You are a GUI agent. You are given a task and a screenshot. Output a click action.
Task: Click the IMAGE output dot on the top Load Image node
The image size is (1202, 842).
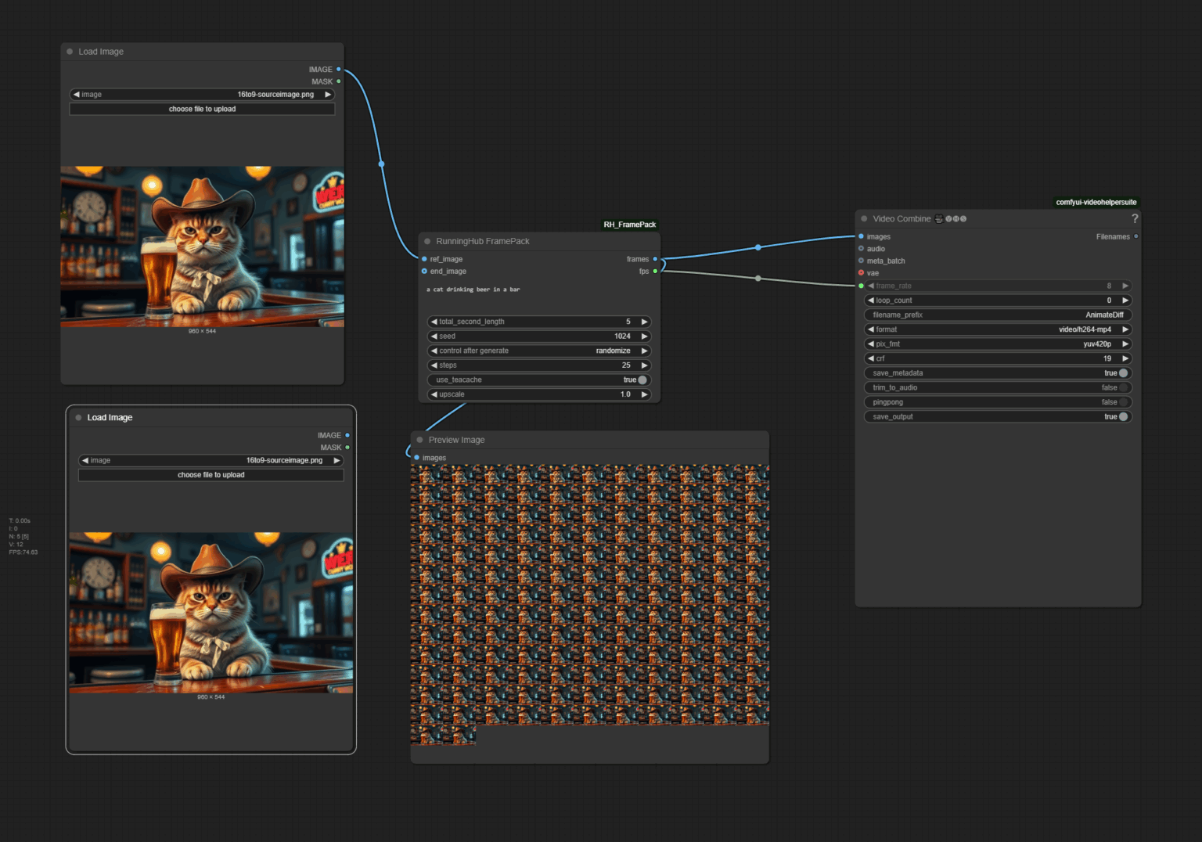pyautogui.click(x=338, y=69)
